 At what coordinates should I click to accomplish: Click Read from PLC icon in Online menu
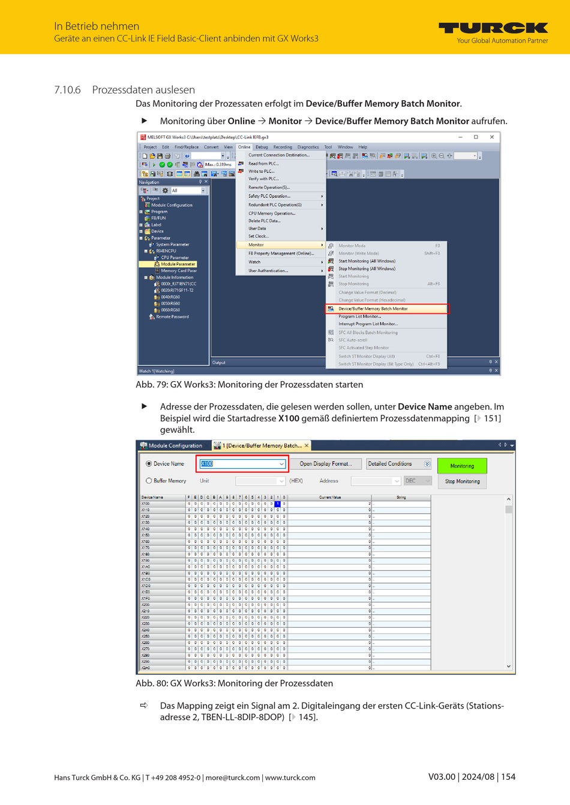[x=241, y=163]
